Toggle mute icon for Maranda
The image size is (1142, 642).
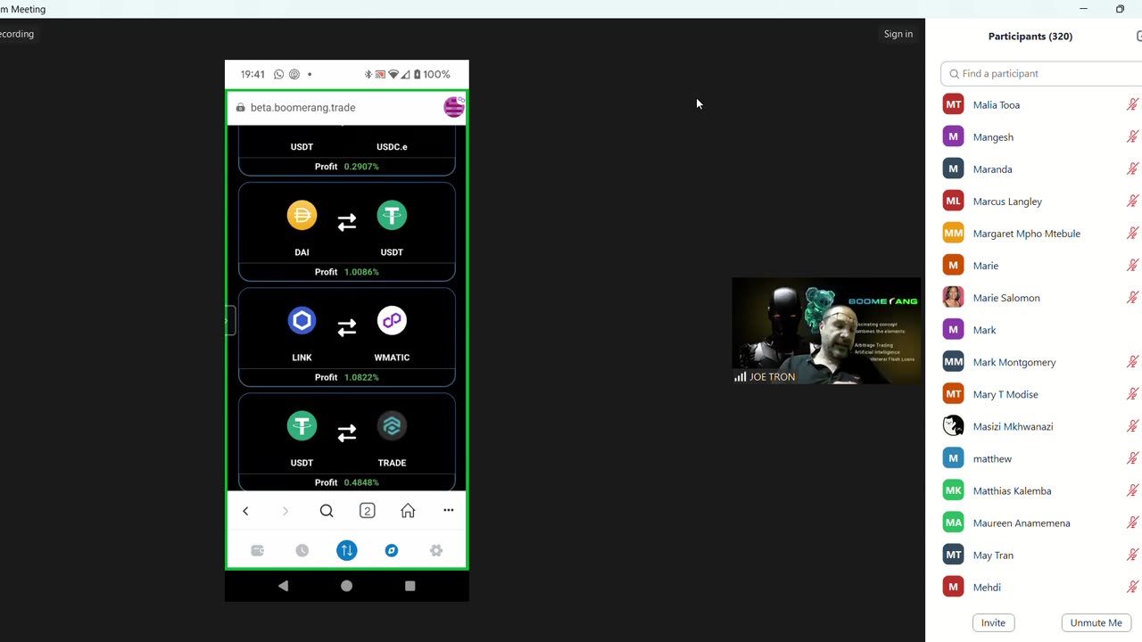coord(1132,169)
